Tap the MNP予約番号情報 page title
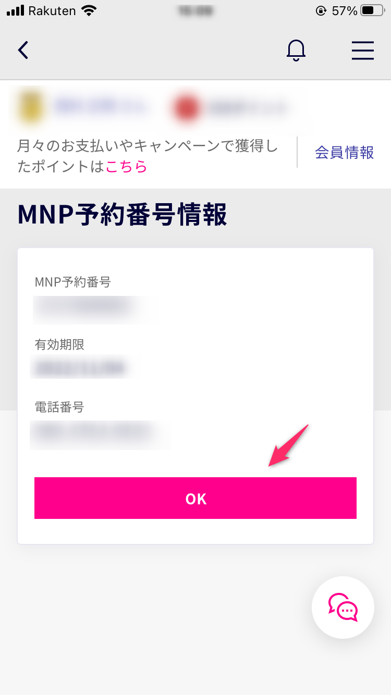Image resolution: width=391 pixels, height=695 pixels. (122, 214)
